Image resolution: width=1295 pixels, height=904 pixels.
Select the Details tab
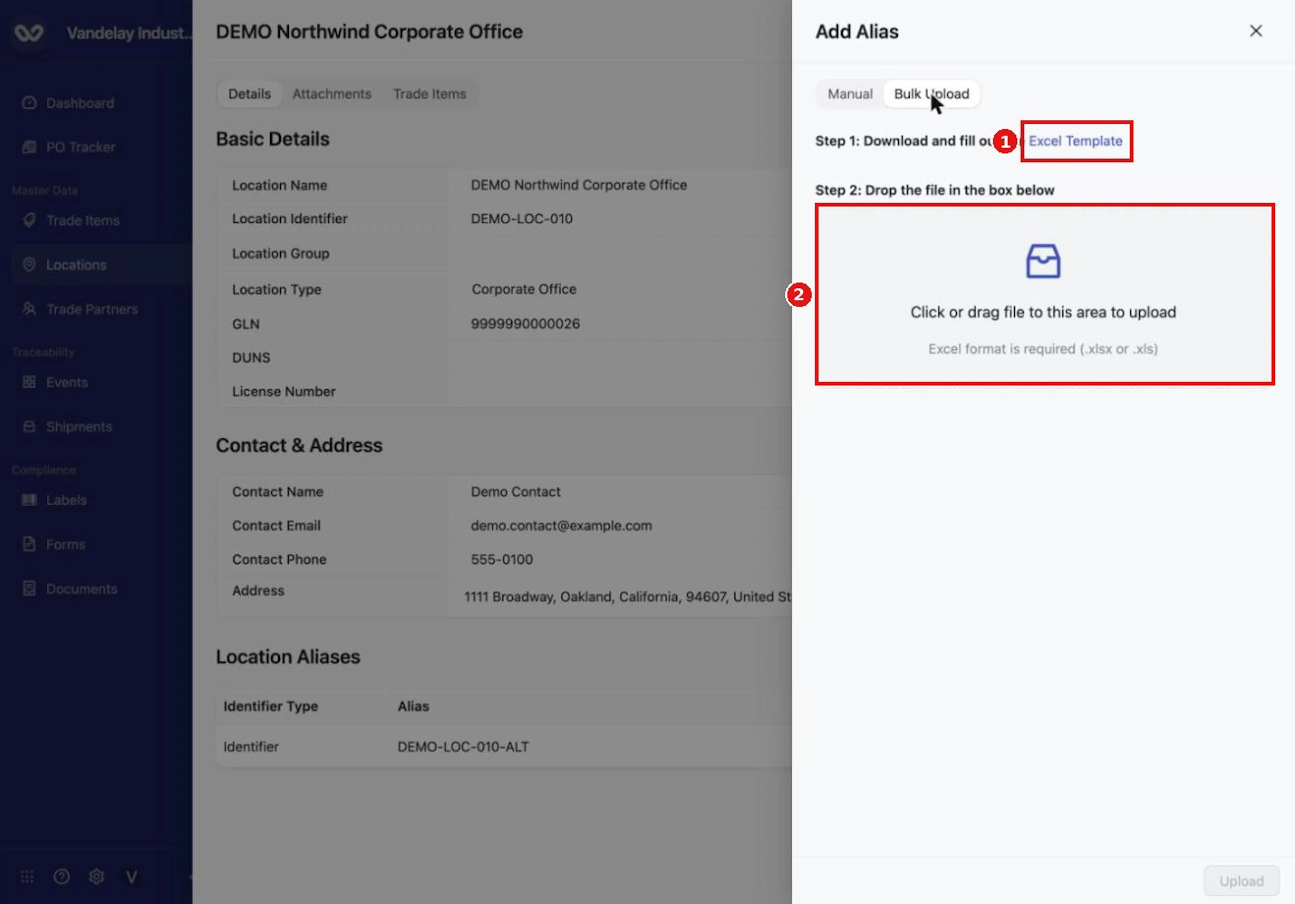249,94
